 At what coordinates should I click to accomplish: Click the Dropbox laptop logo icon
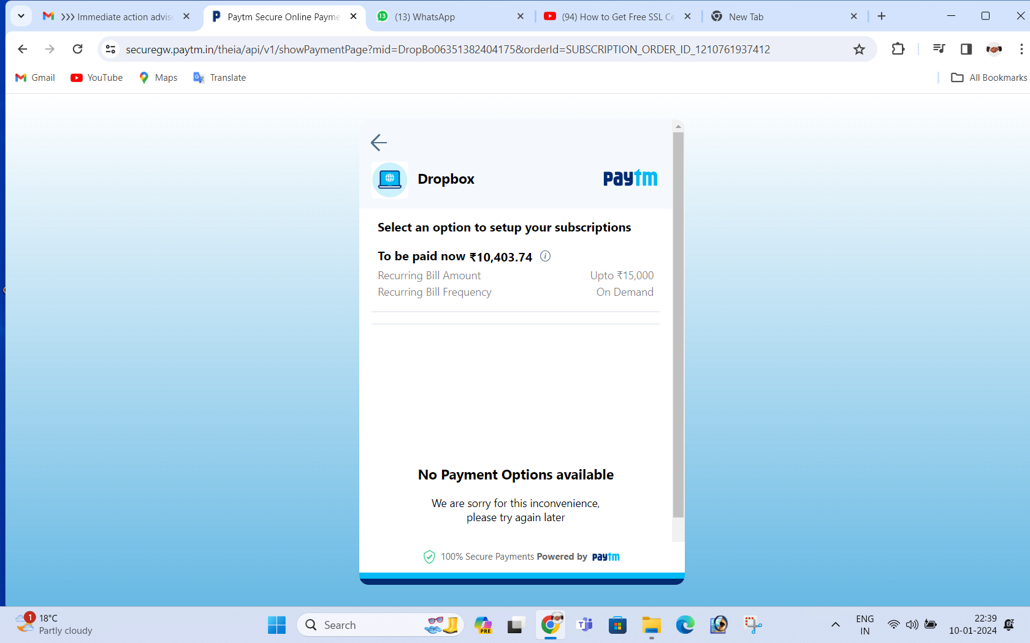pos(389,179)
